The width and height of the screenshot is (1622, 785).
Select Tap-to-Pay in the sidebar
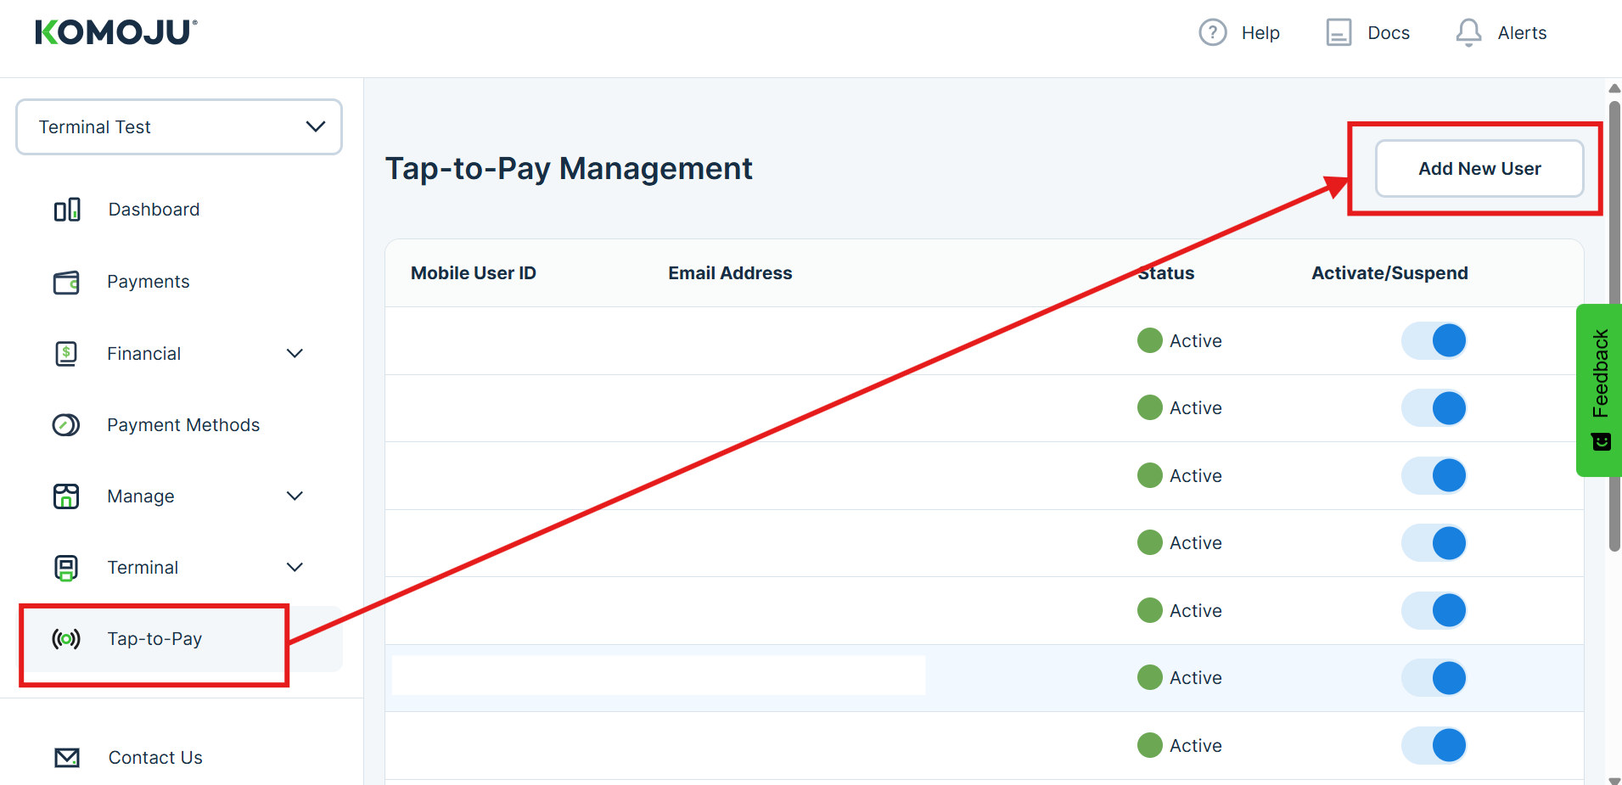pos(154,639)
